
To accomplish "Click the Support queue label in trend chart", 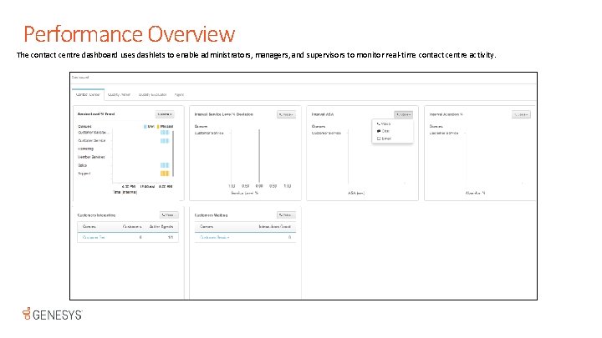I will (x=84, y=174).
